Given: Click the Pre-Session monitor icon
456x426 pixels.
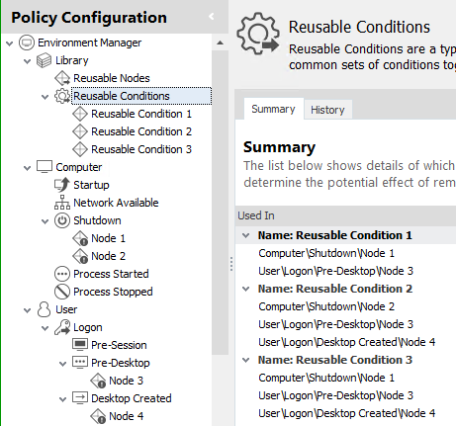Looking at the screenshot, I should tap(80, 345).
